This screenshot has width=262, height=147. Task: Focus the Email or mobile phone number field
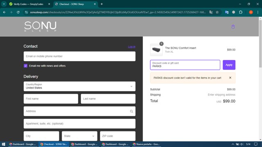79,56
